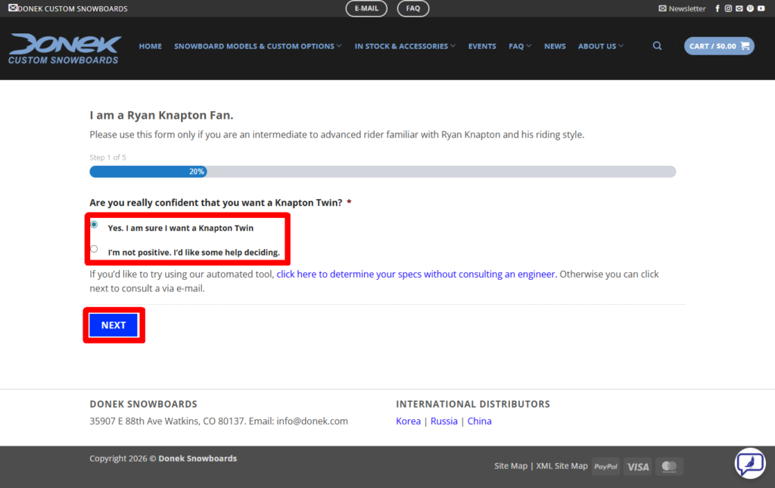The width and height of the screenshot is (775, 488).
Task: Visit the Instagram profile icon
Action: [x=728, y=8]
